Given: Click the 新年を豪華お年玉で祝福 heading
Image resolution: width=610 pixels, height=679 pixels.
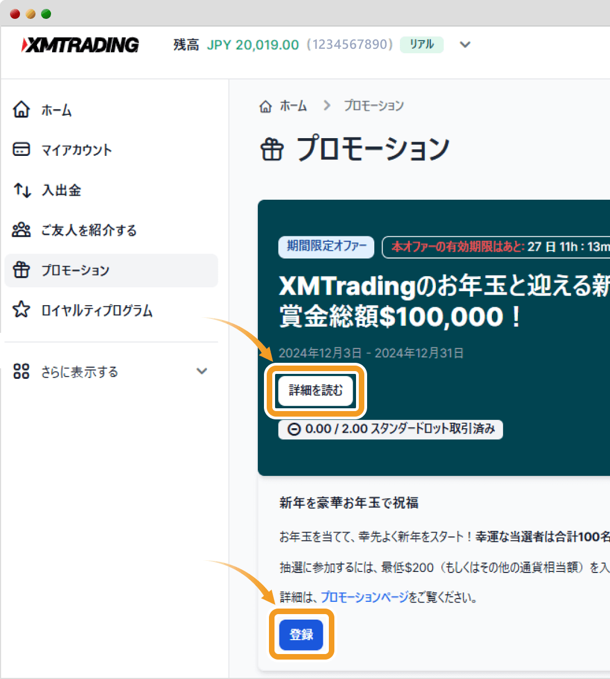Looking at the screenshot, I should point(349,503).
